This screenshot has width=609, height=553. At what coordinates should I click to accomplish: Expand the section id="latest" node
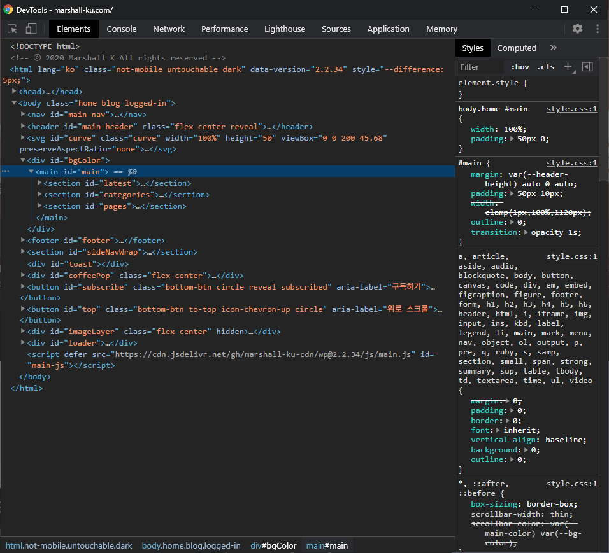(40, 183)
